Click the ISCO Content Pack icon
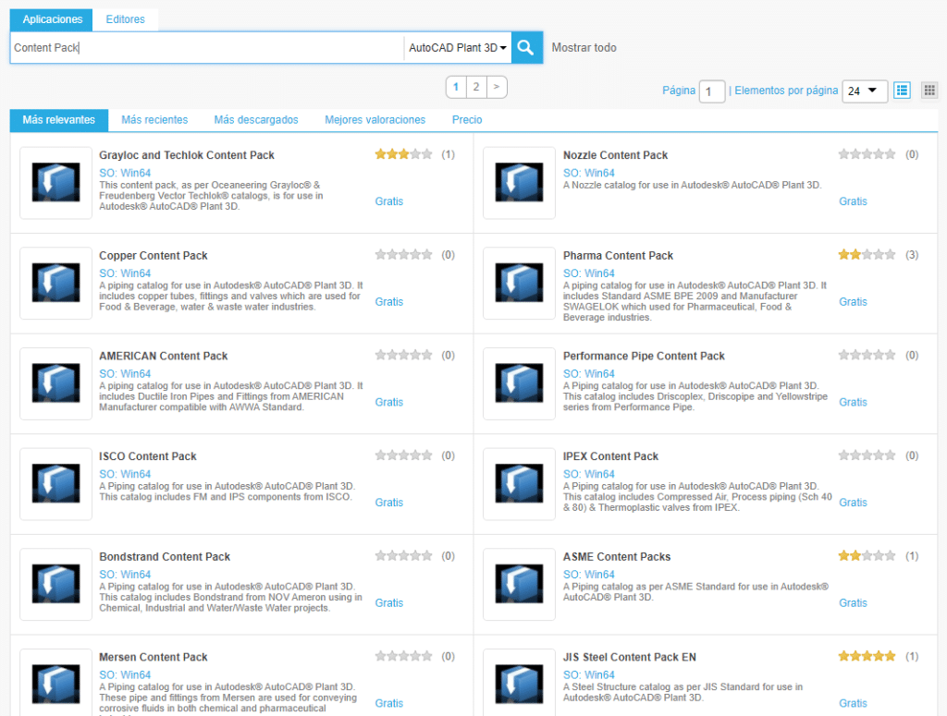 pyautogui.click(x=55, y=484)
